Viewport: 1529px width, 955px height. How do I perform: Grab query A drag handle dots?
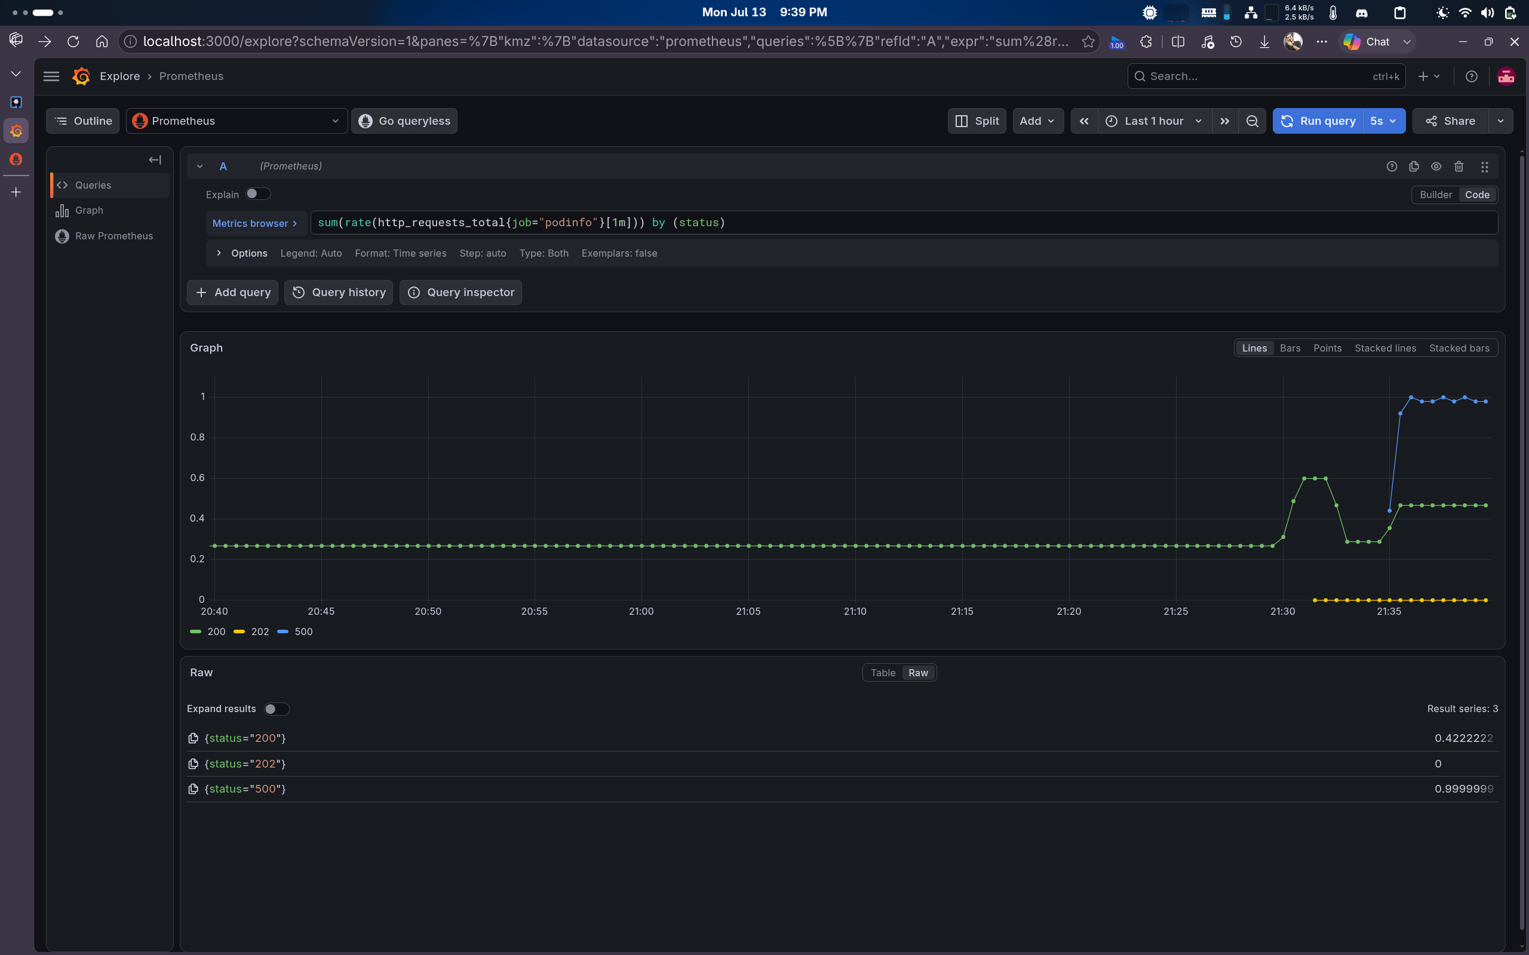(x=1485, y=166)
